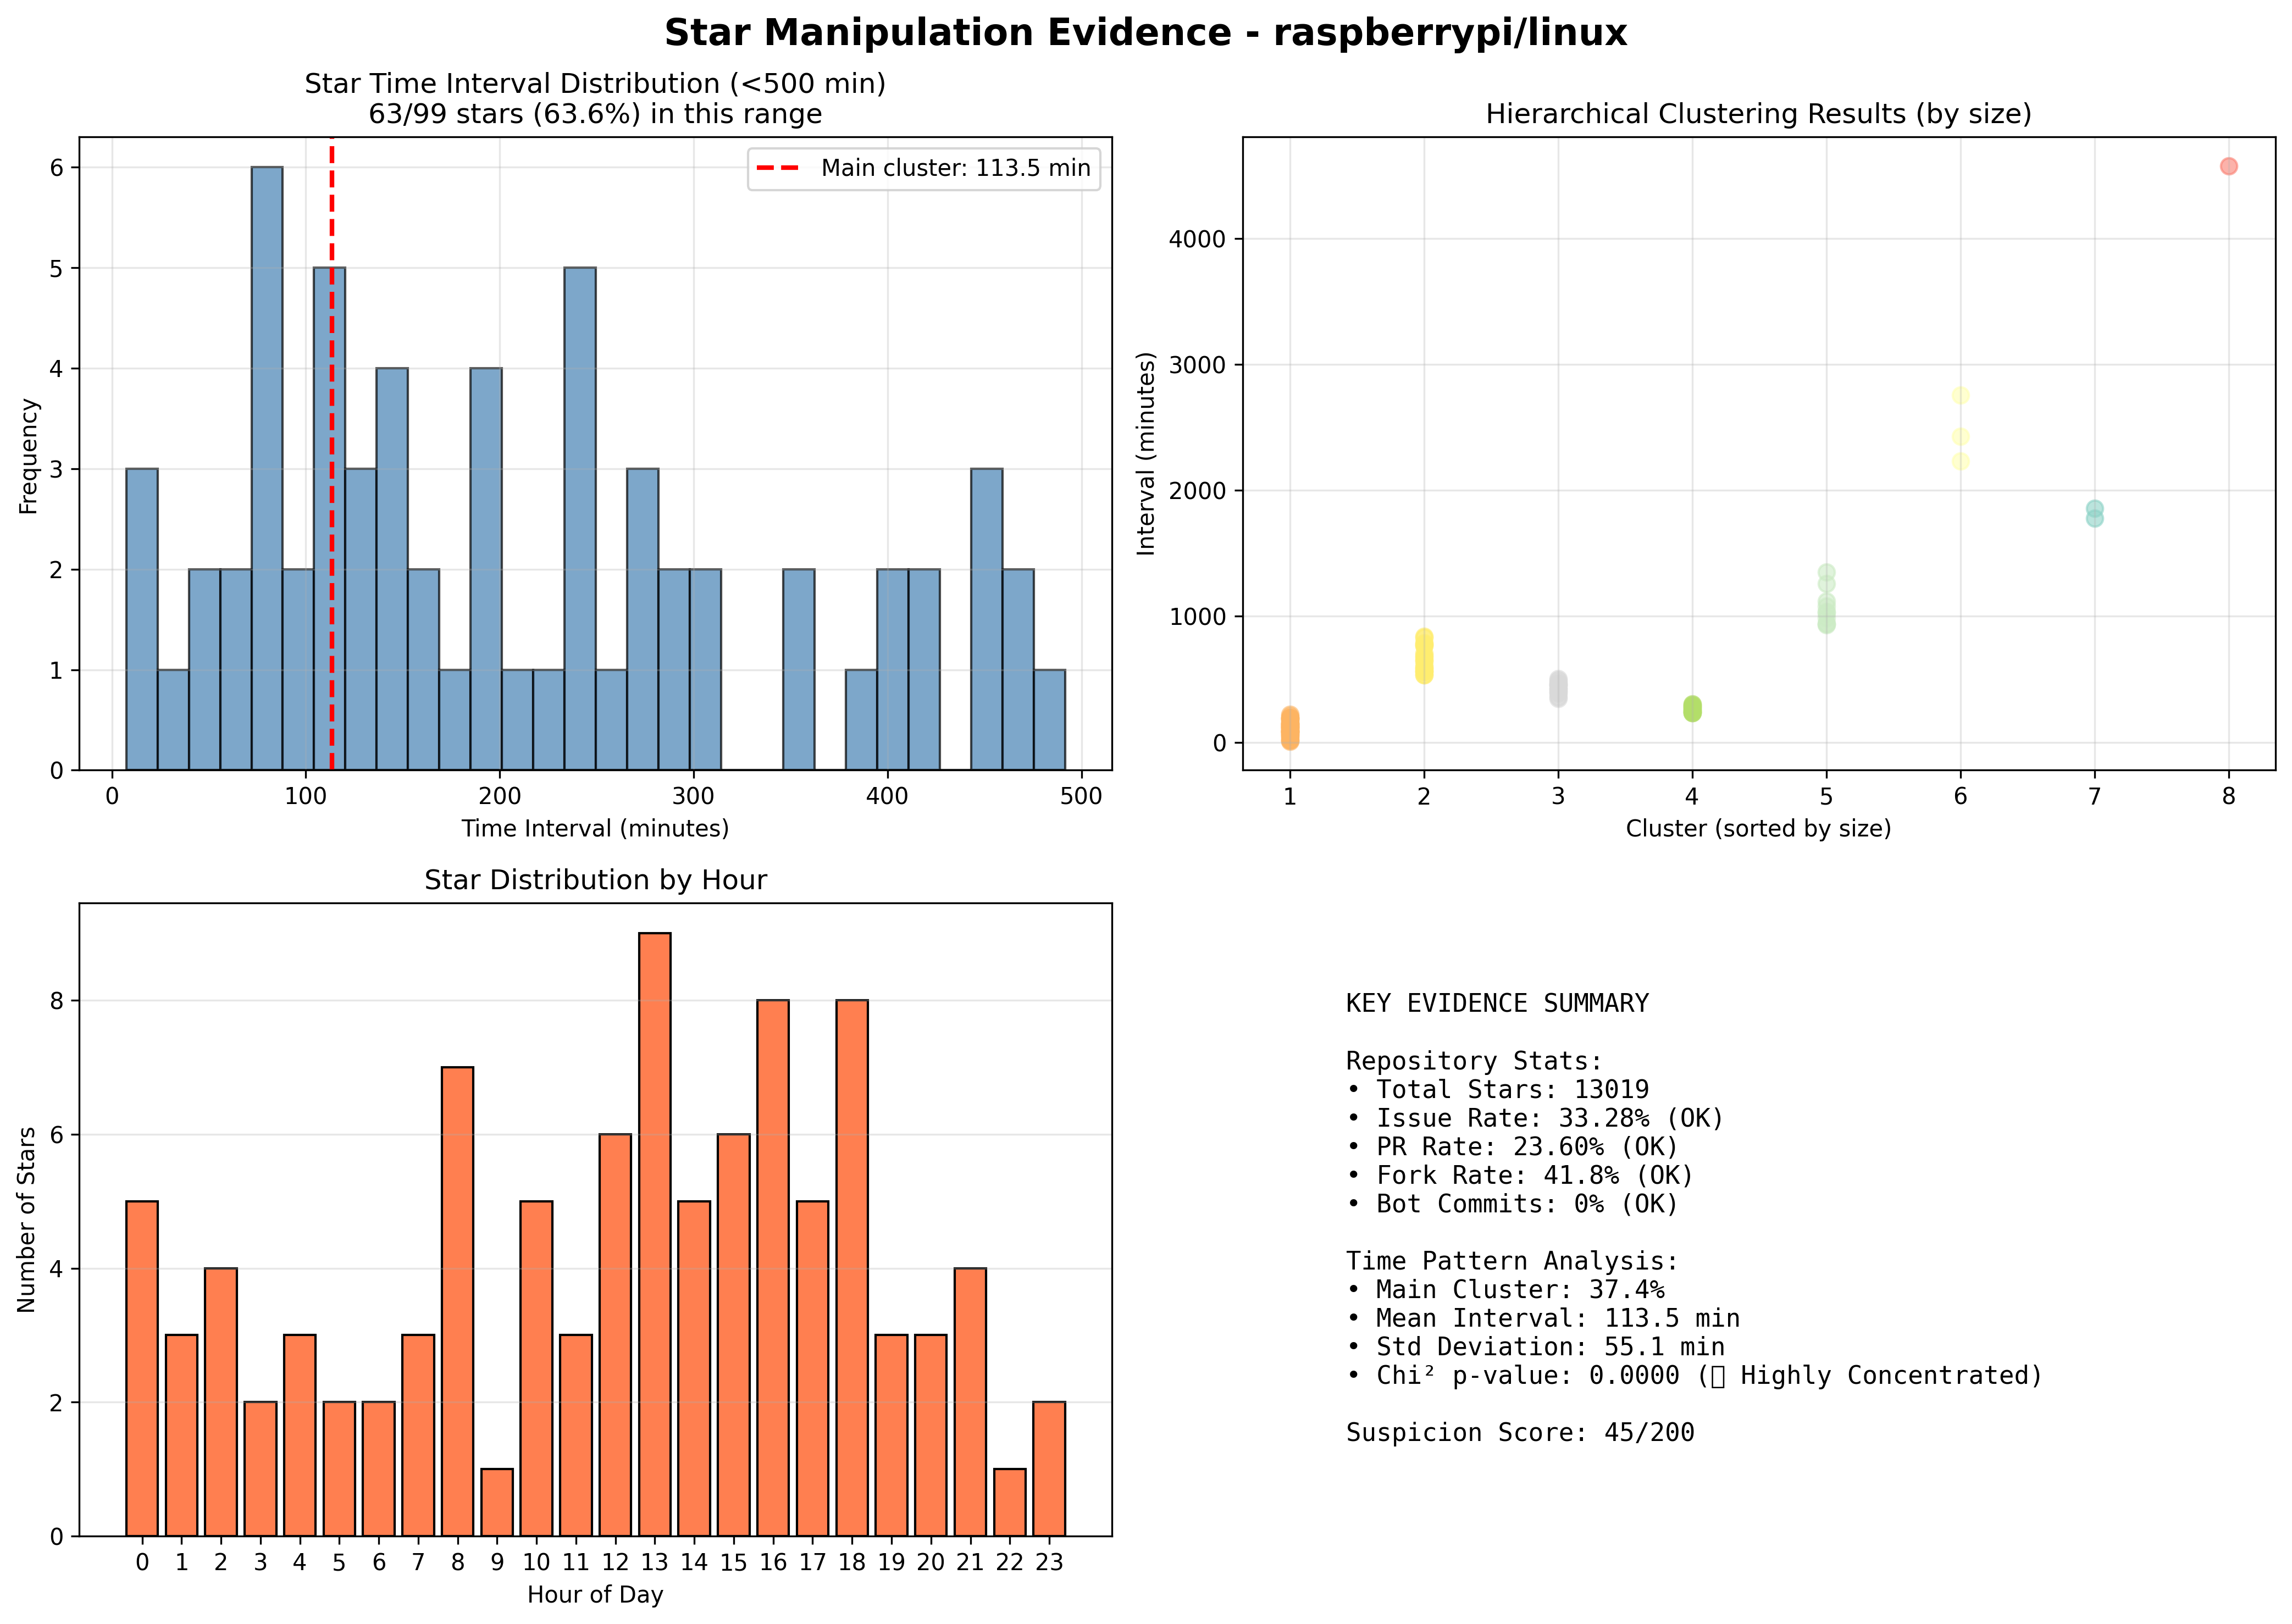This screenshot has width=2292, height=1624.
Task: Click the red data point in cluster 8
Action: coord(2229,166)
